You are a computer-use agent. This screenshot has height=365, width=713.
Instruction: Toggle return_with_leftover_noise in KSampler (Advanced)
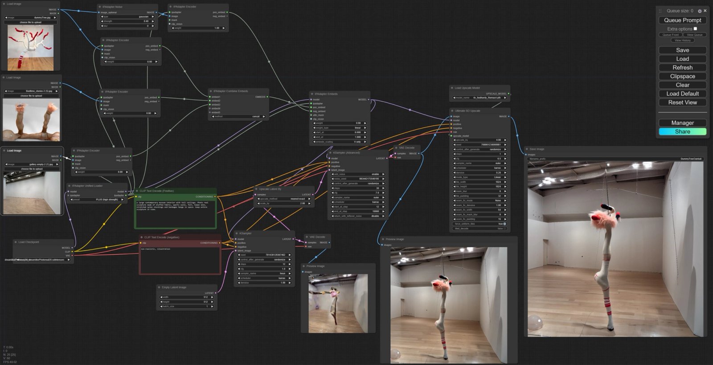(x=358, y=216)
